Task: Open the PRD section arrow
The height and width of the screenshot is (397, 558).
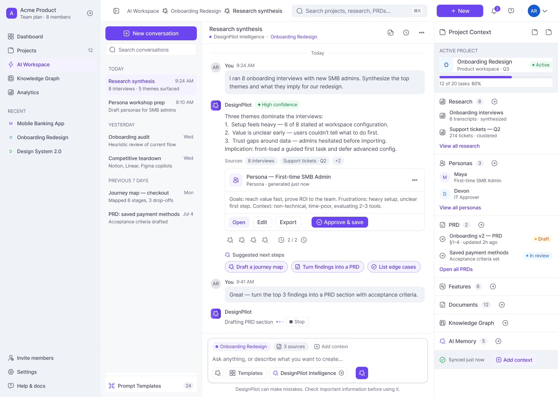Action: click(481, 225)
